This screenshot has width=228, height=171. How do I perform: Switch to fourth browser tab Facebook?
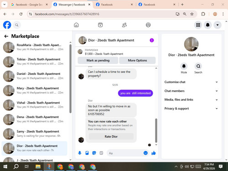[157, 5]
